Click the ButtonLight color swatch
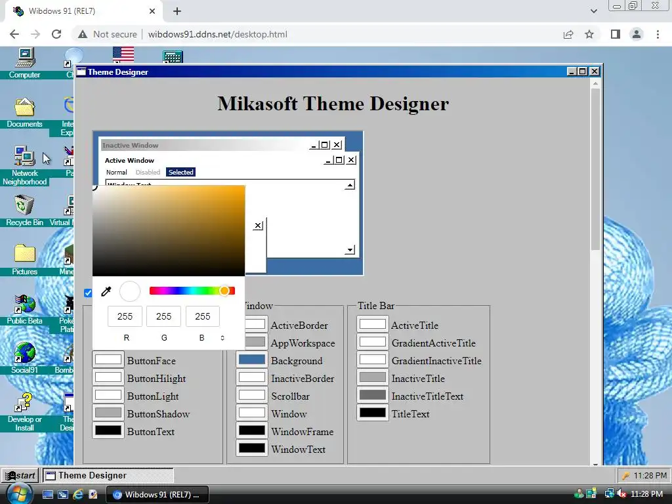 click(108, 395)
